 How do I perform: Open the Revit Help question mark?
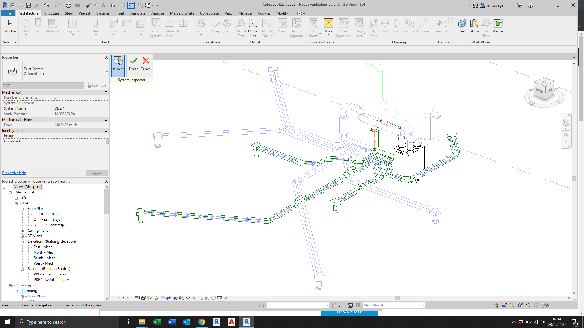[x=530, y=5]
